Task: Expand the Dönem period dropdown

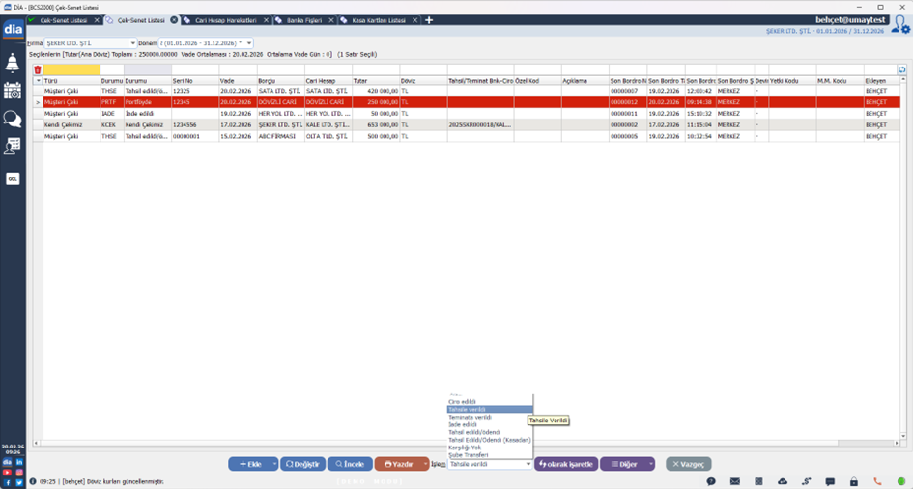Action: coord(248,43)
